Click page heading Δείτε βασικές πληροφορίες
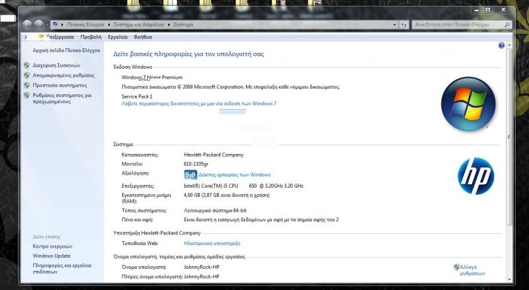529x290 pixels. click(x=188, y=54)
